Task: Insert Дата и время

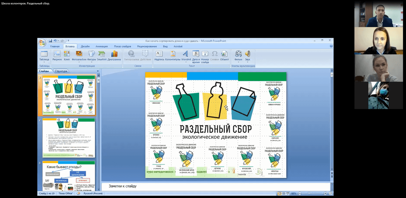Action: click(x=195, y=57)
